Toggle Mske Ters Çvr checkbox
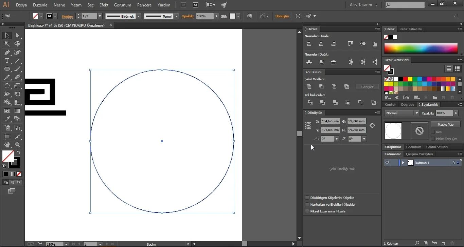 (x=433, y=139)
